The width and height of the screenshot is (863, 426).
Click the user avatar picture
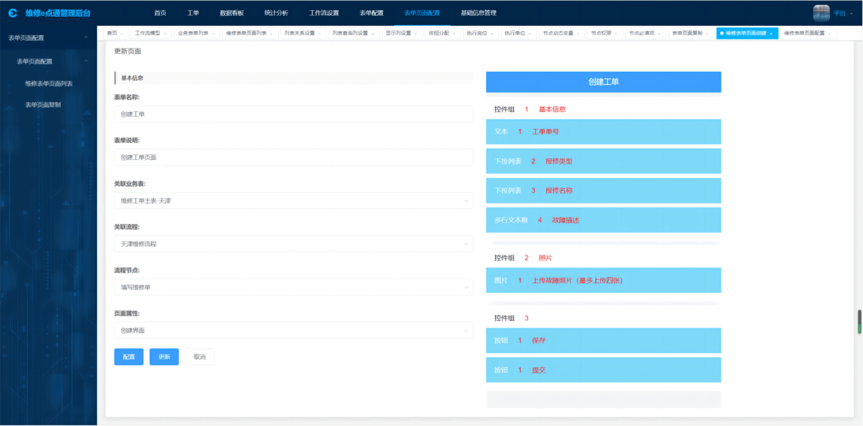821,13
